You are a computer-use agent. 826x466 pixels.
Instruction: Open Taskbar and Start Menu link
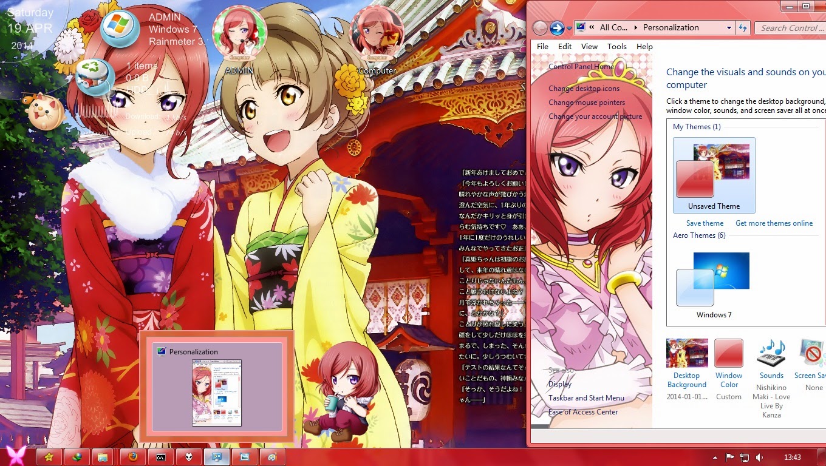tap(586, 398)
